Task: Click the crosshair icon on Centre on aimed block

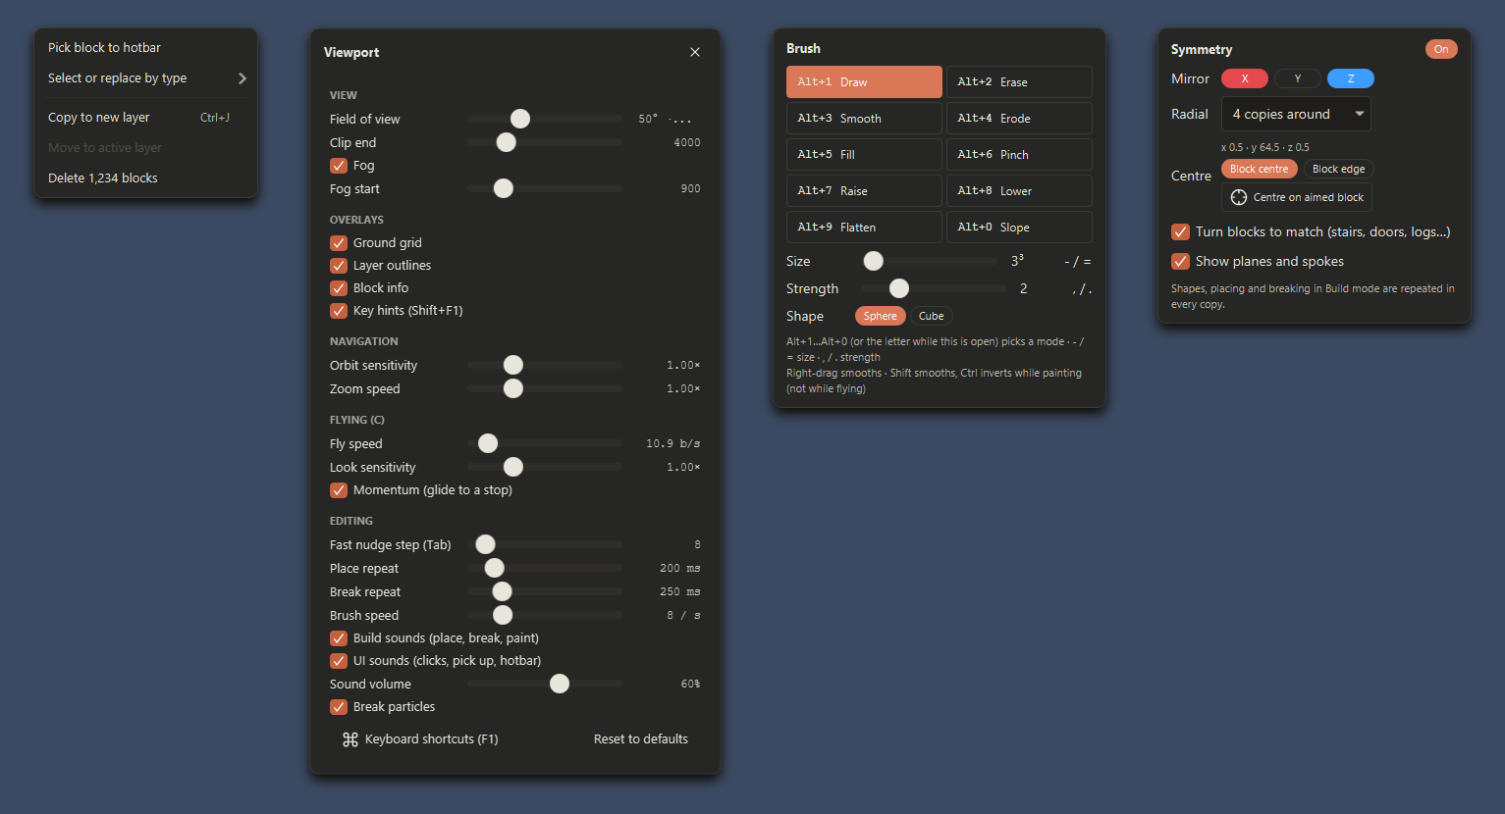Action: (x=1239, y=197)
